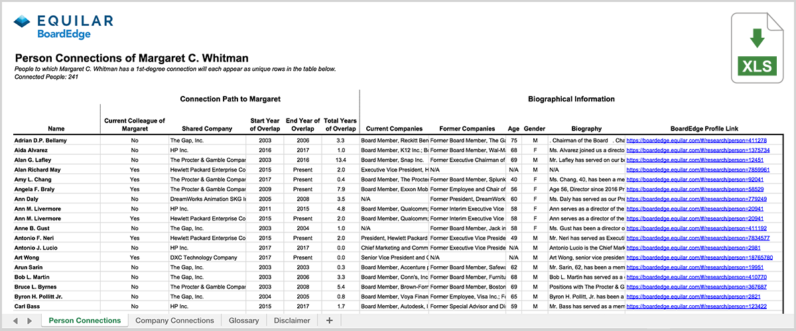Image resolution: width=796 pixels, height=331 pixels.
Task: Open profile link ending in person=367687
Action: 696,287
